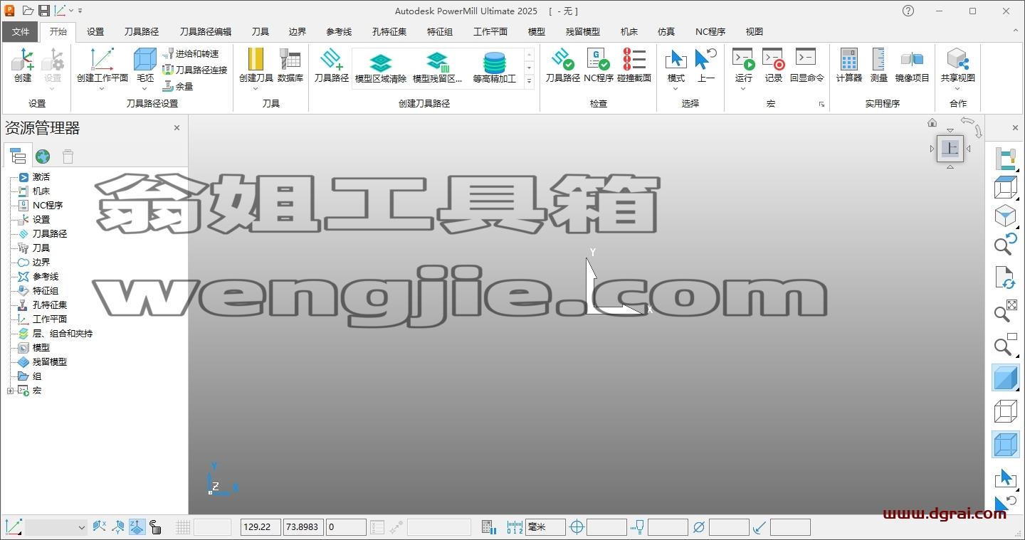Open Quick Access toolbar customize arrow

[x=80, y=11]
